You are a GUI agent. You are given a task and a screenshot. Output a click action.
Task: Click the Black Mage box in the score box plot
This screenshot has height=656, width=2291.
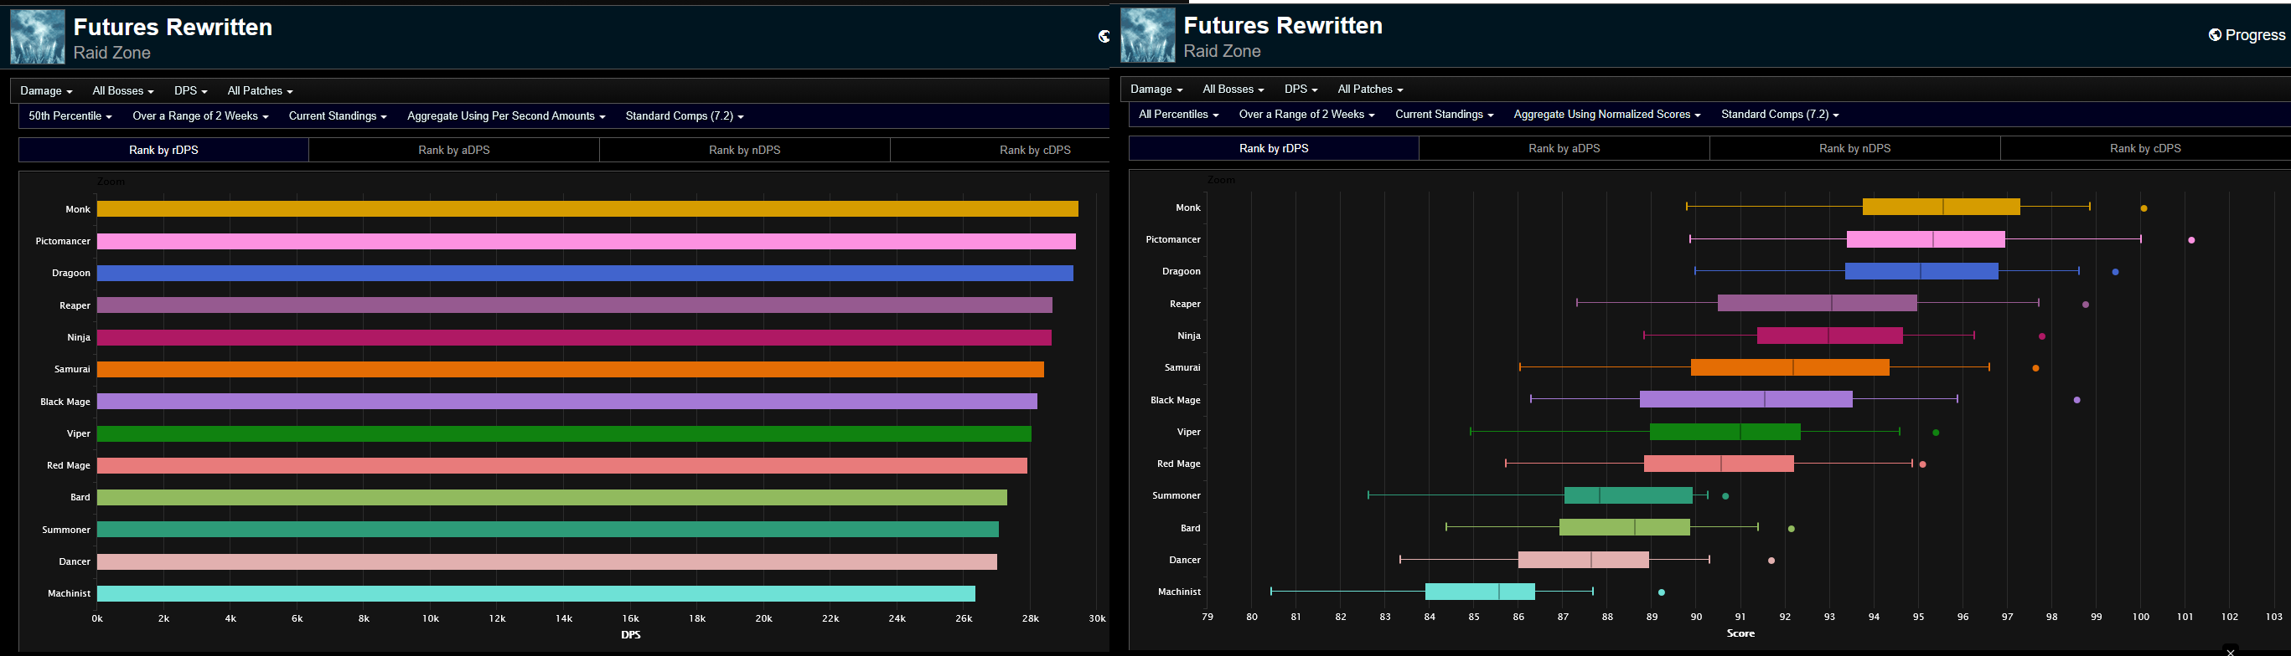(1746, 399)
